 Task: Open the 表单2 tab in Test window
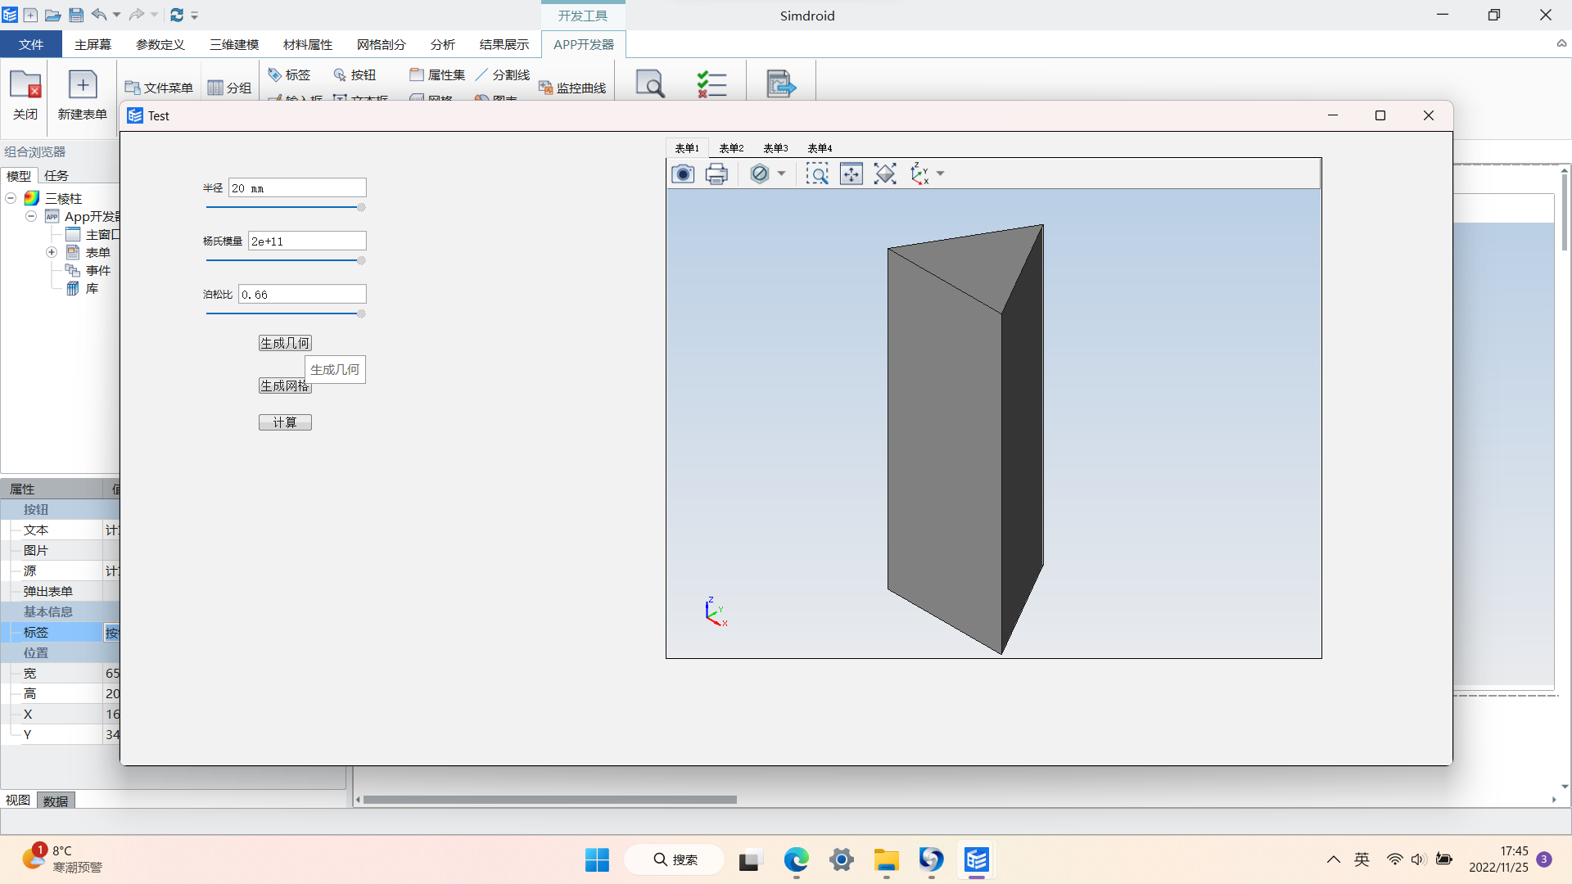731,148
